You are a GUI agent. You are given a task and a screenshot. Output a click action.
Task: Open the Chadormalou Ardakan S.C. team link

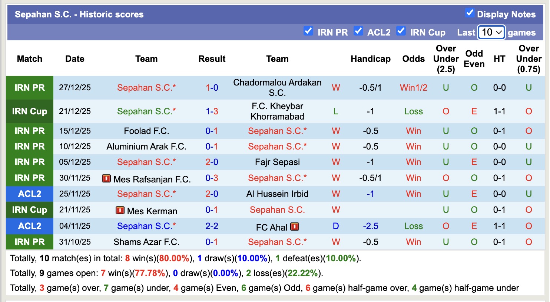tap(277, 88)
